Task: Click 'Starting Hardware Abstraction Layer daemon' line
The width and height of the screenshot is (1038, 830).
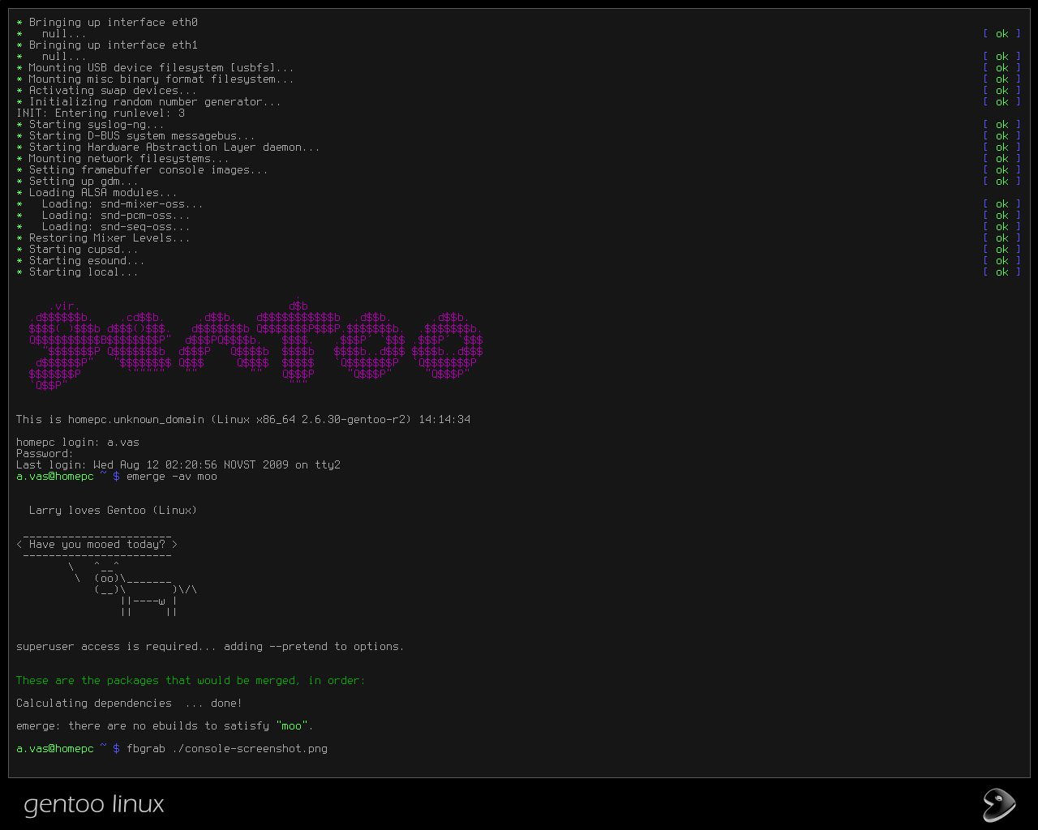Action: point(169,148)
